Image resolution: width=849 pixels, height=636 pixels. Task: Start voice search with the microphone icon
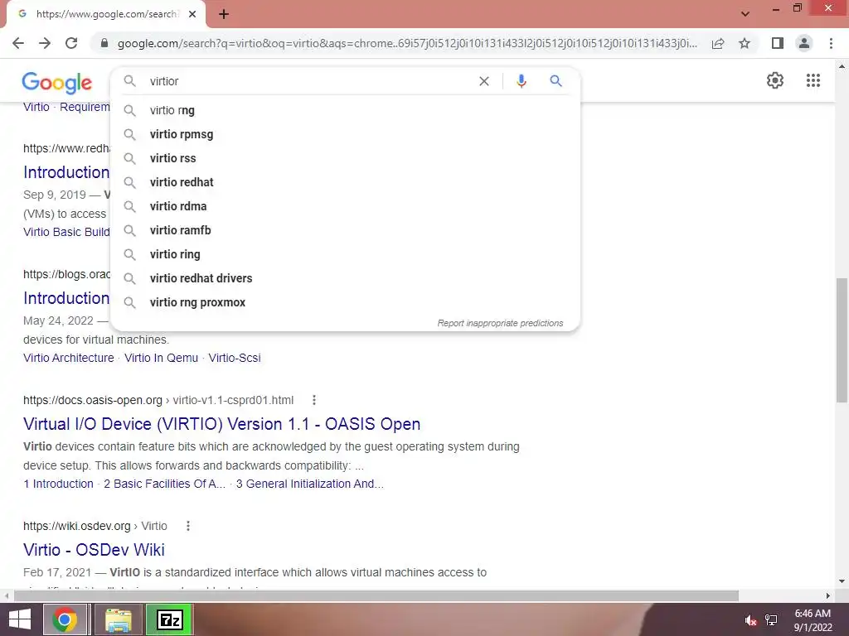click(521, 81)
